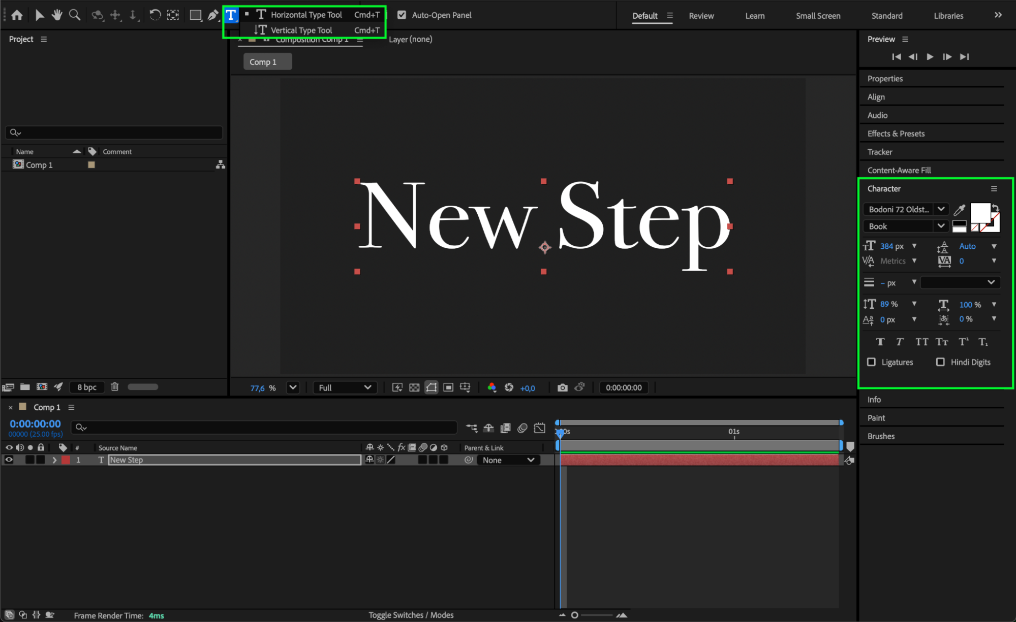Click the Rectangle shape tool

pyautogui.click(x=195, y=15)
